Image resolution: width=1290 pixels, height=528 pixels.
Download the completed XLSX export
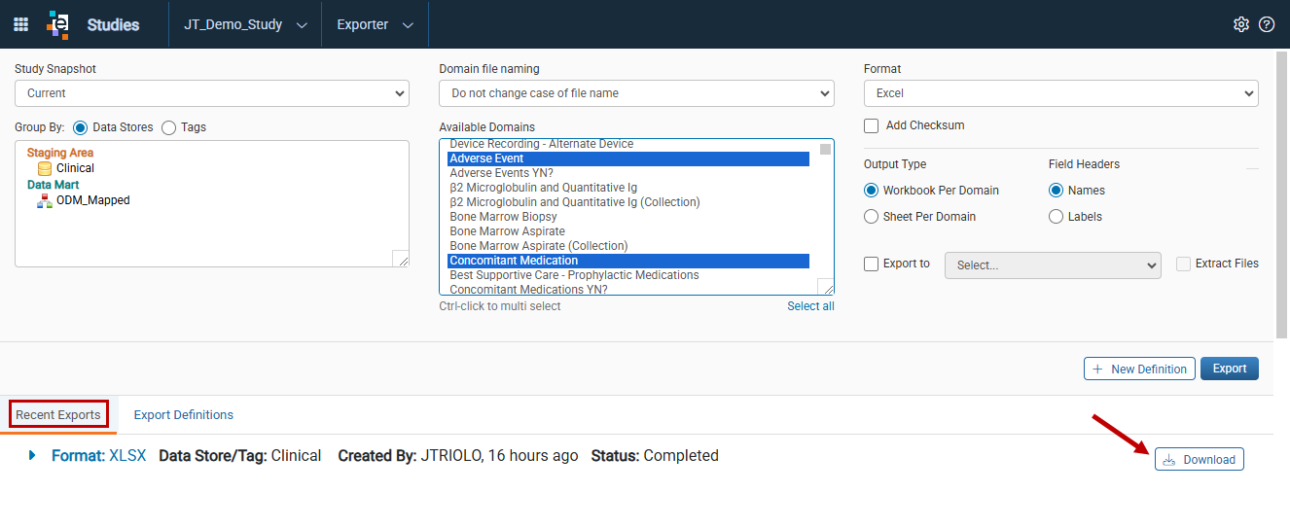(x=1199, y=460)
